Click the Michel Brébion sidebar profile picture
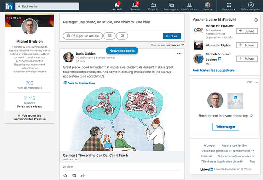Image resolution: width=263 pixels, height=180 pixels. tap(30, 27)
